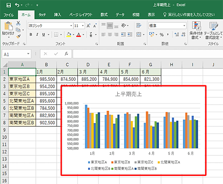Click the yellow fill color swatch button
Viewport: 223px width, 184px height.
(69, 34)
